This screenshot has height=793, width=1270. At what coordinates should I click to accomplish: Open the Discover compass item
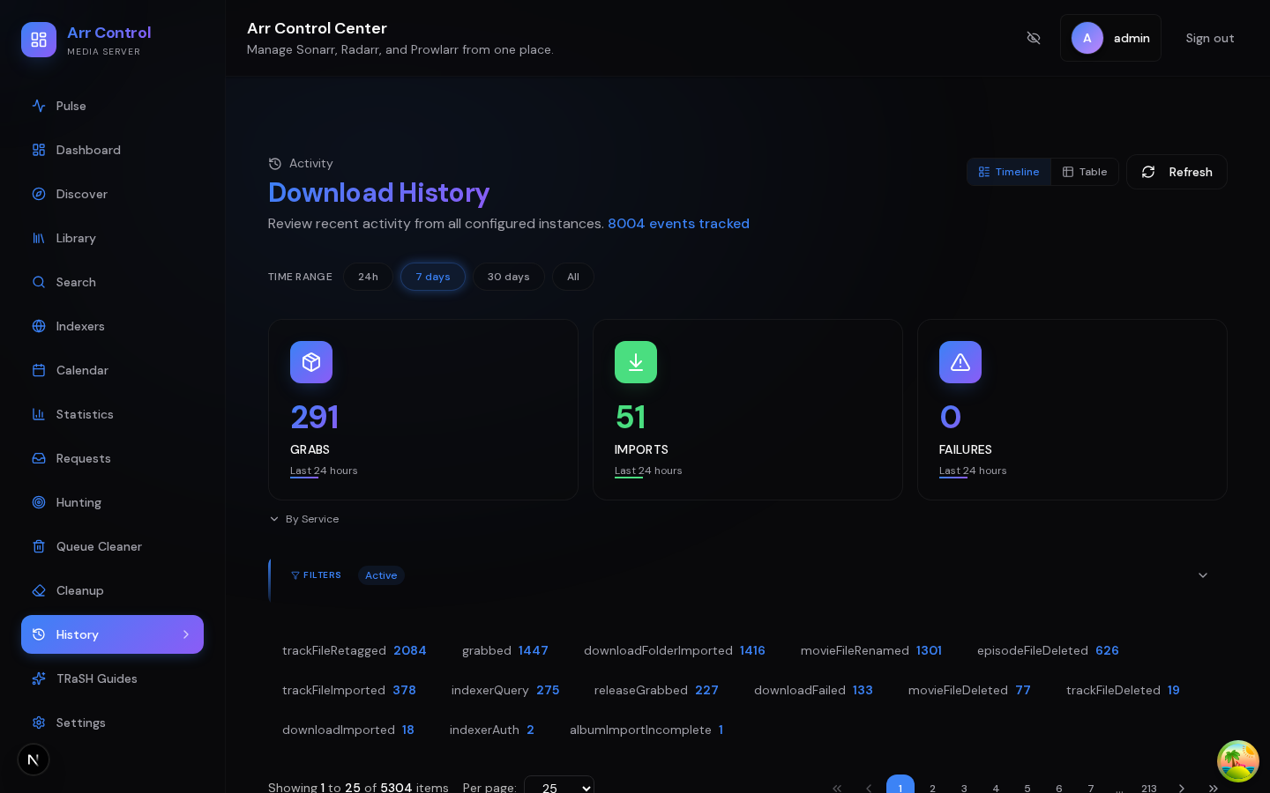[x=112, y=194]
